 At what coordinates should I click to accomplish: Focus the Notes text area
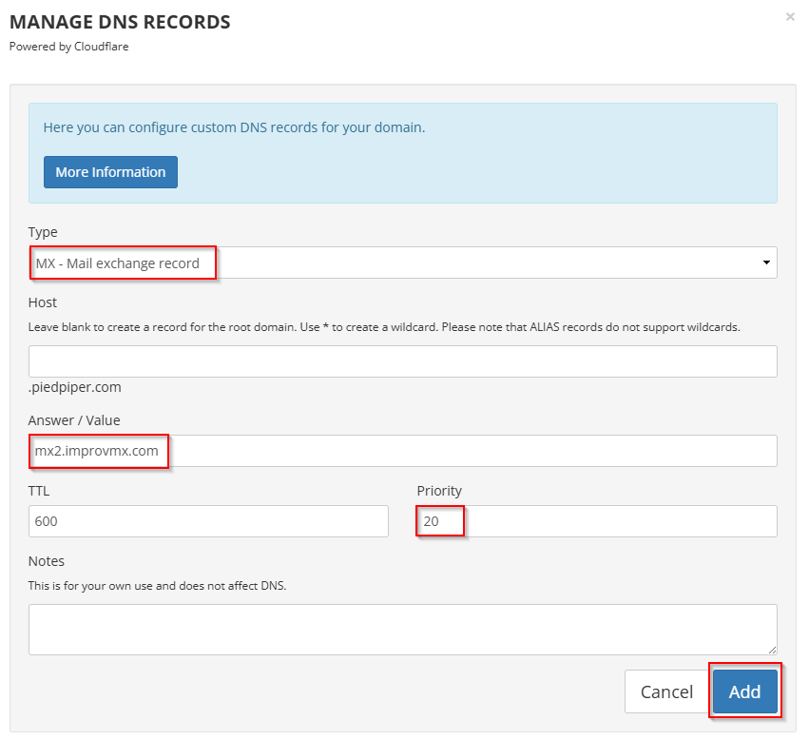[x=402, y=629]
